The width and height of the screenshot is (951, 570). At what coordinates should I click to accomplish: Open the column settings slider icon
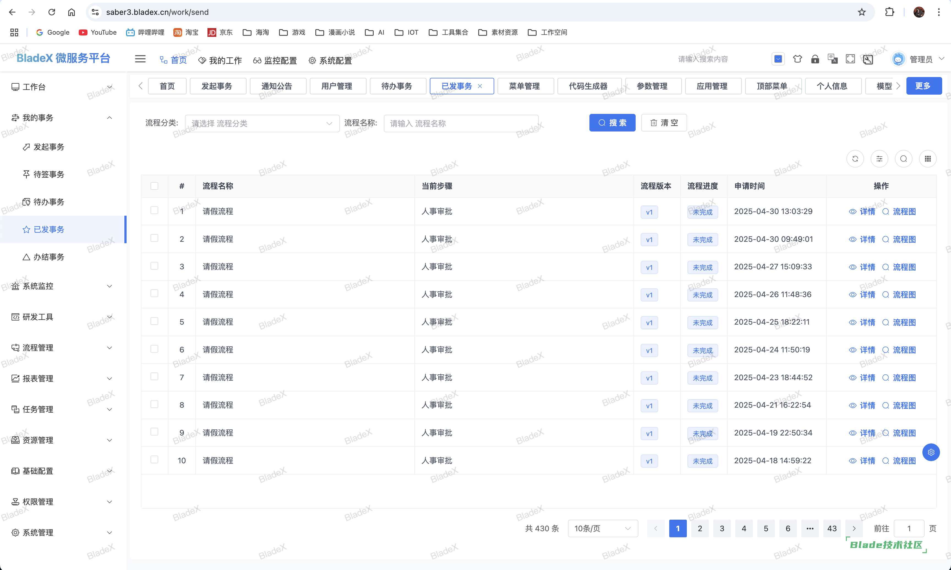point(879,159)
